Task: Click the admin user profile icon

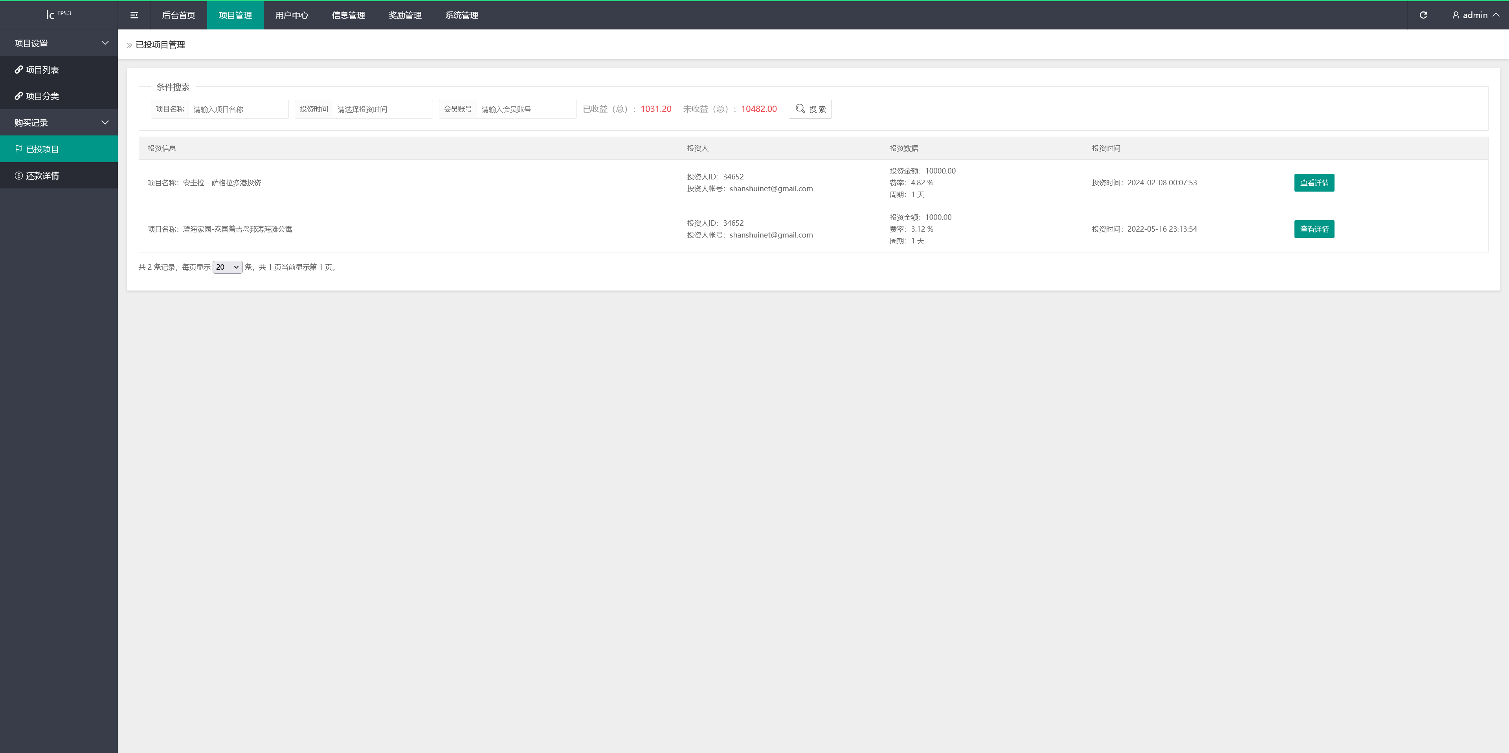Action: pos(1456,15)
